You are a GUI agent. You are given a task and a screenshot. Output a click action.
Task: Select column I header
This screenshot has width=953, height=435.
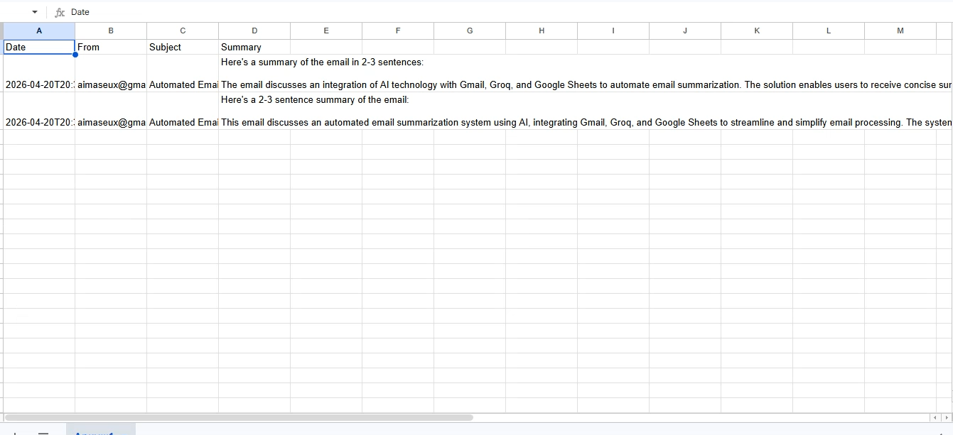(x=613, y=31)
